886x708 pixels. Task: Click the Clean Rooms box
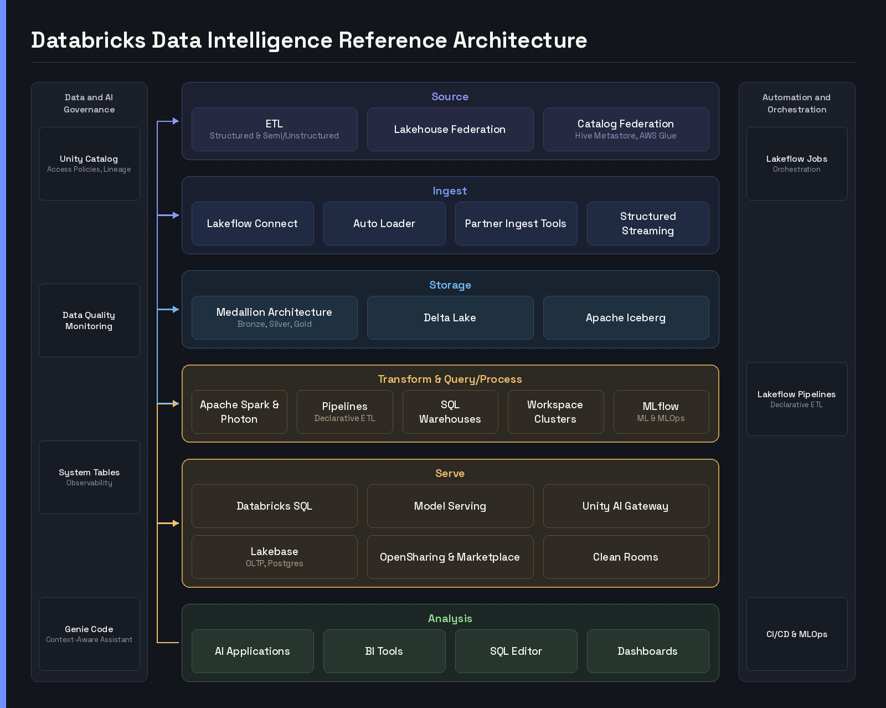coord(626,557)
